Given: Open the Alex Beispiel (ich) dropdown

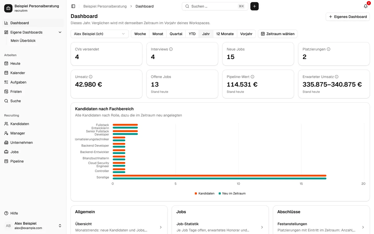Looking at the screenshot, I should tap(100, 34).
